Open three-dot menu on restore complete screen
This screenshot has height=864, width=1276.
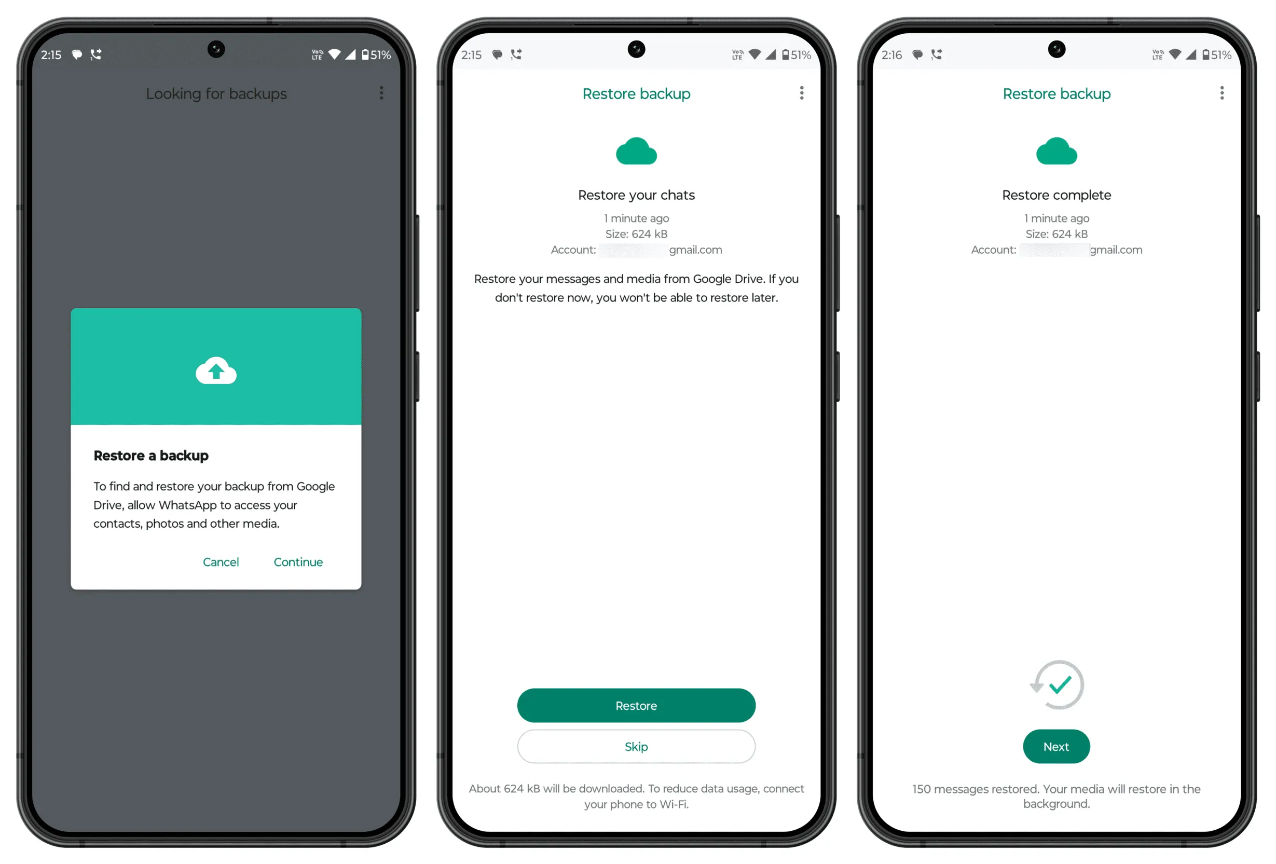[1218, 93]
